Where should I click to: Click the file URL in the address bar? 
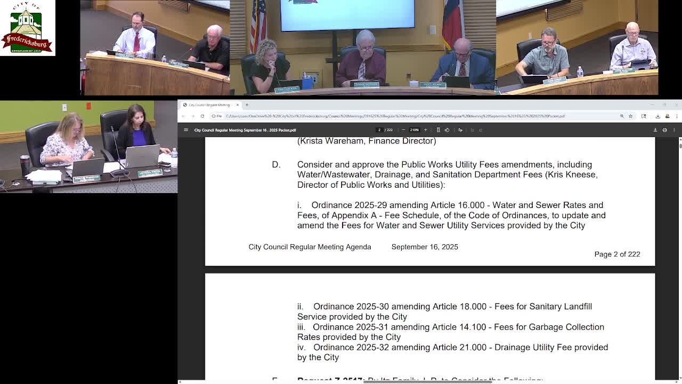373,116
